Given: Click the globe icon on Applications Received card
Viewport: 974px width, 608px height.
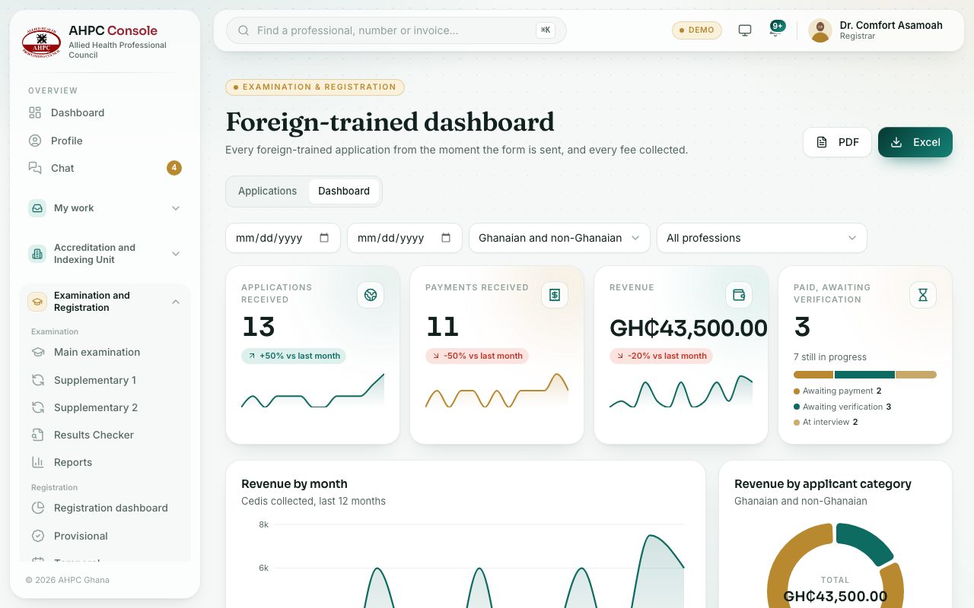Looking at the screenshot, I should [371, 295].
